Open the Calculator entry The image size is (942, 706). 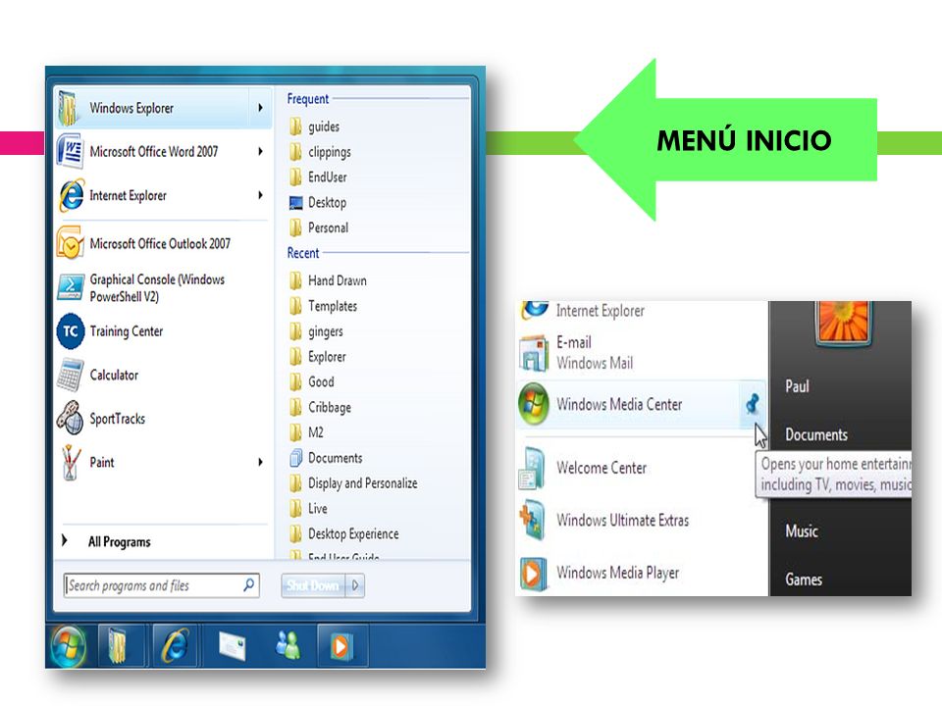(162, 375)
